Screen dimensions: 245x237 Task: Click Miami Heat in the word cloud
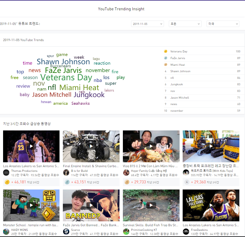(79, 88)
